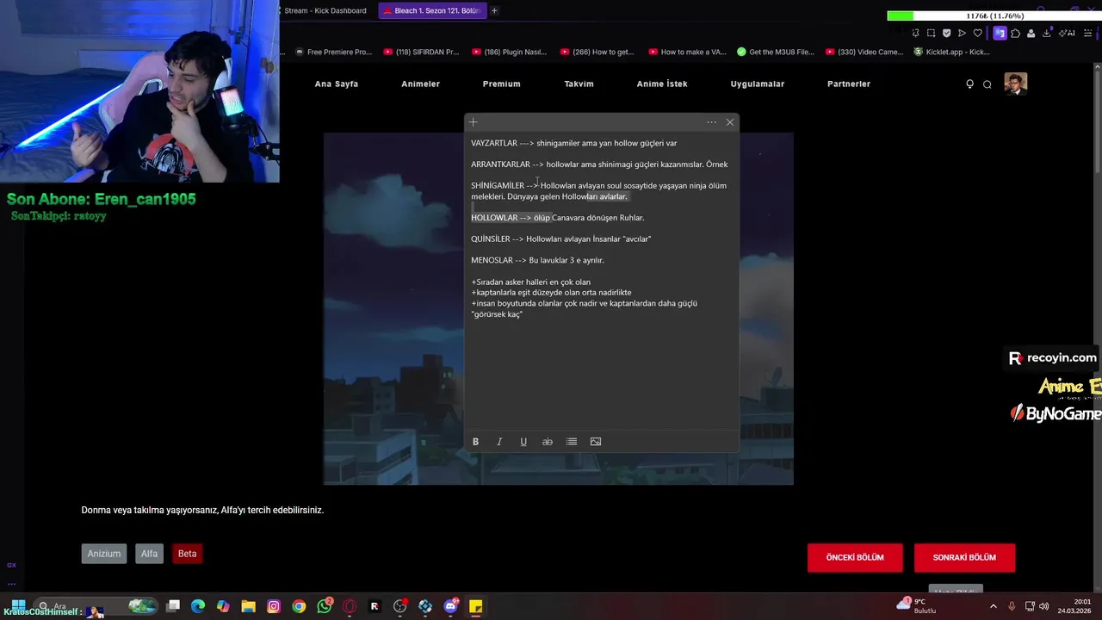The width and height of the screenshot is (1102, 620).
Task: Open File Explorer from the taskbar
Action: click(248, 606)
